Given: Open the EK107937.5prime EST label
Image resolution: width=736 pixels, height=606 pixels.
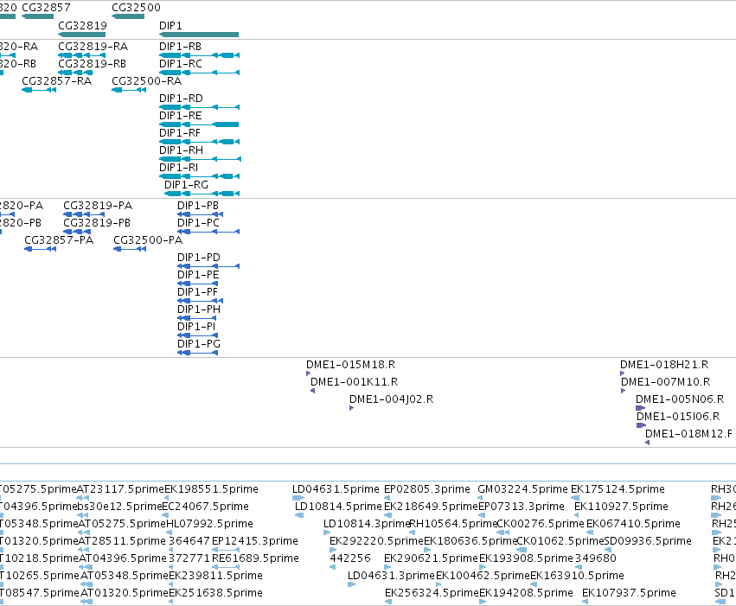Looking at the screenshot, I should click(x=629, y=594).
